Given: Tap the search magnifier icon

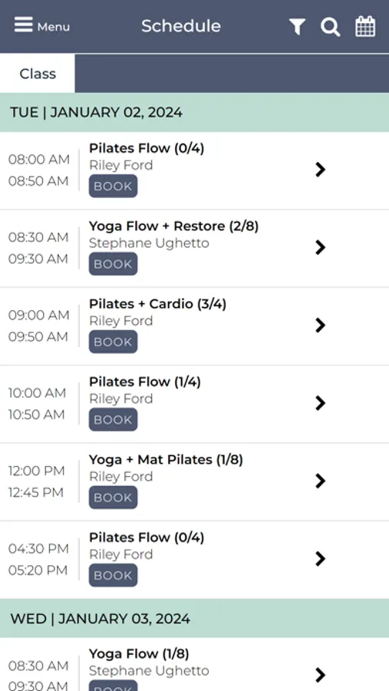Looking at the screenshot, I should [330, 26].
